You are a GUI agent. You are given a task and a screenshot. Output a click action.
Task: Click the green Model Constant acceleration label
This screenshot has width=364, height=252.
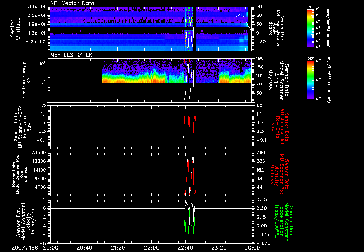click(x=284, y=222)
